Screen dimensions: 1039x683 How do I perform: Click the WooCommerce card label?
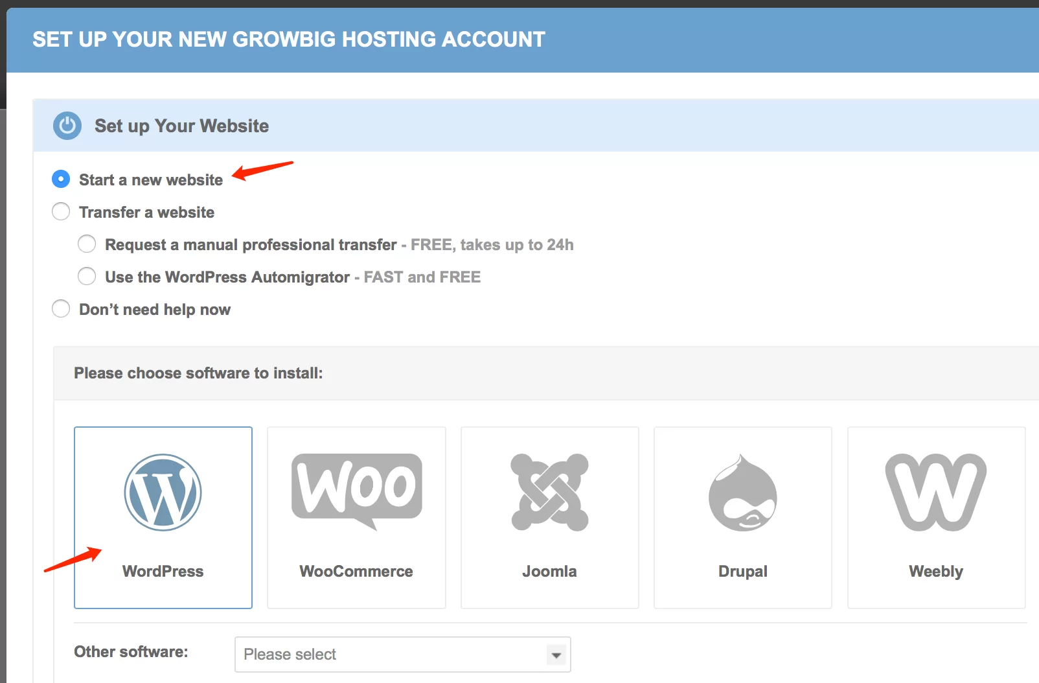(356, 572)
